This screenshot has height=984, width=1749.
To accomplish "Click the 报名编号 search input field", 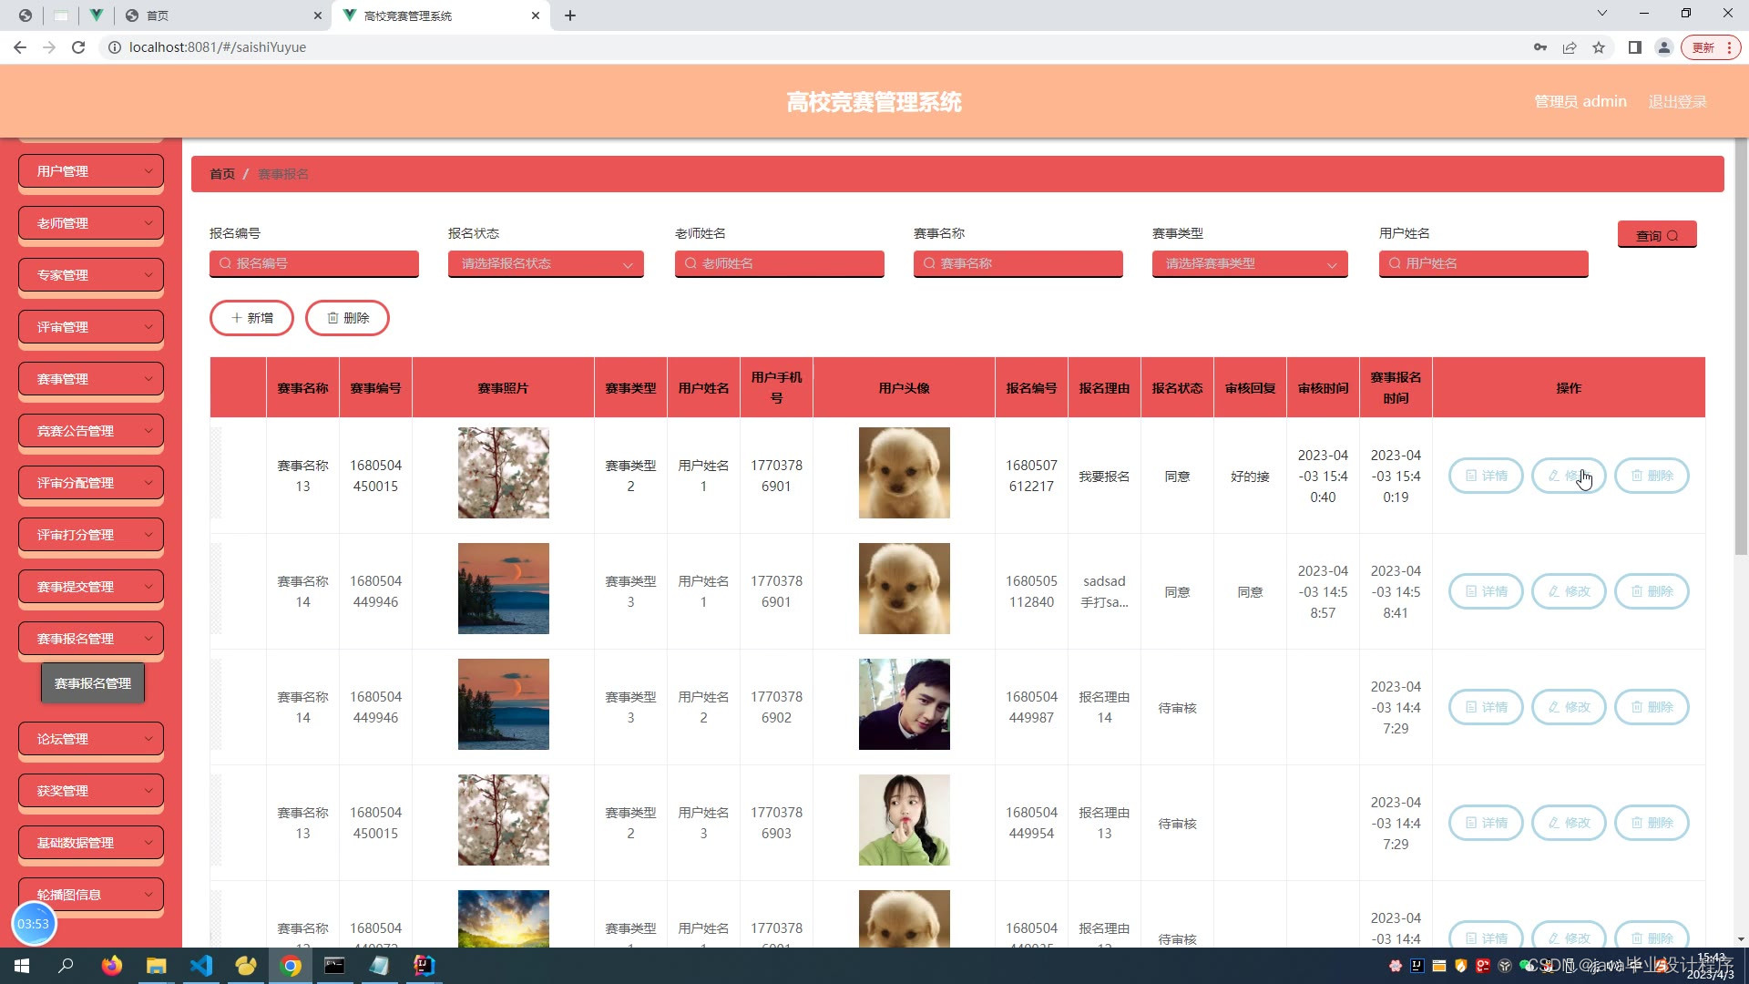I will point(314,263).
